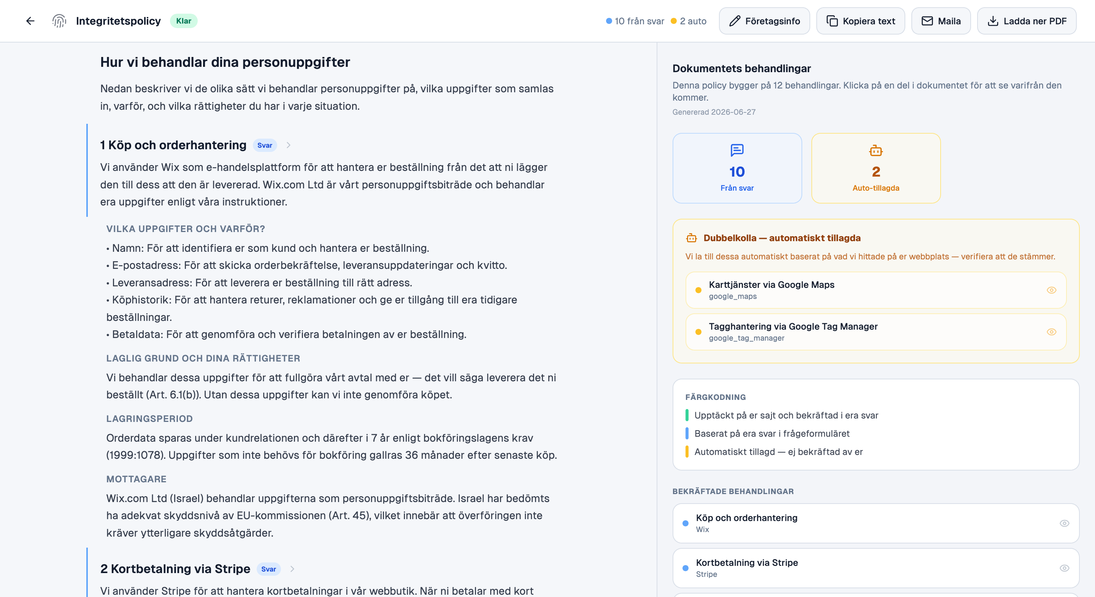1095x597 pixels.
Task: Open Företagsinfo editing
Action: [x=764, y=21]
